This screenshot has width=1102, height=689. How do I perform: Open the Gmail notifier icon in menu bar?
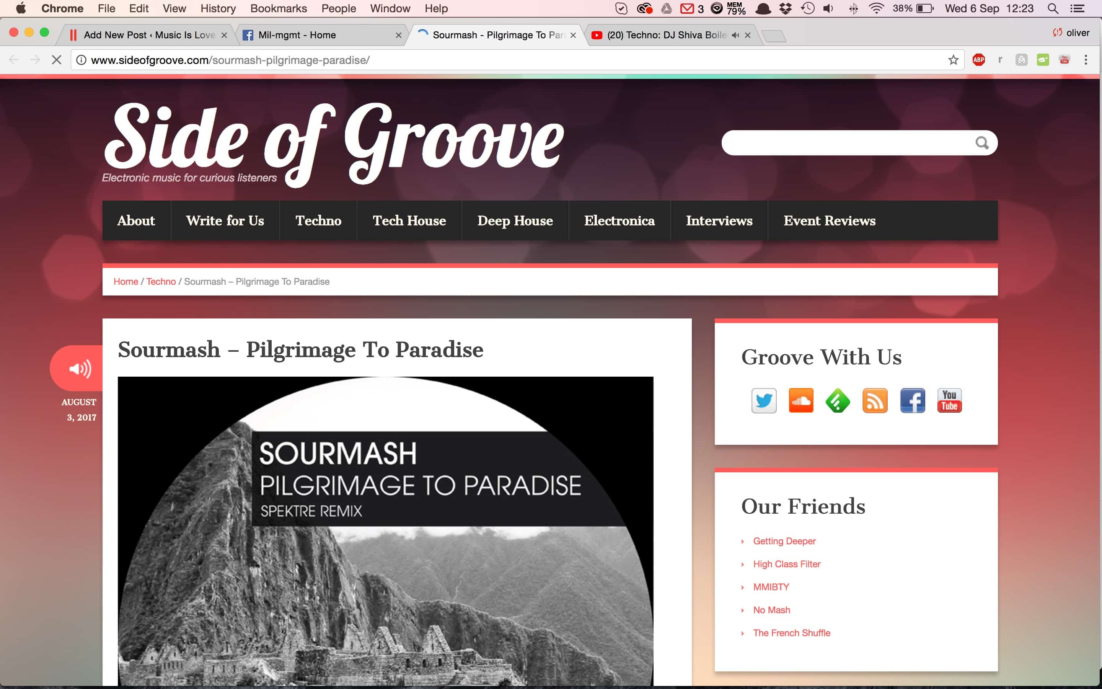[687, 8]
